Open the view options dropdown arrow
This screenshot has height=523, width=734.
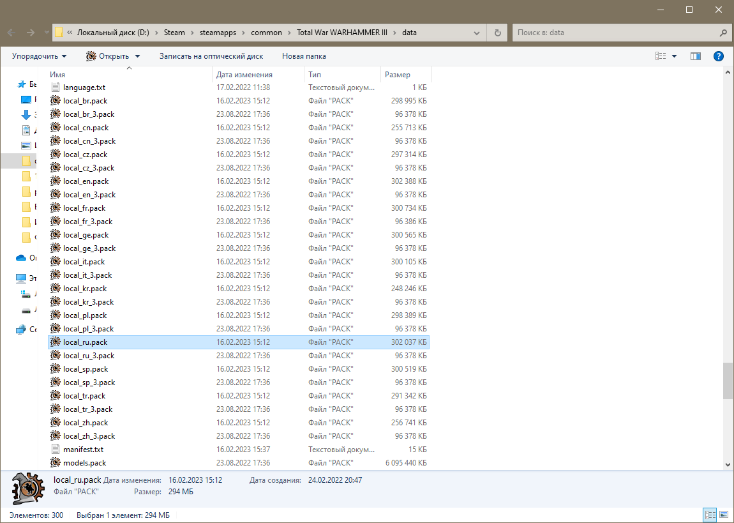pyautogui.click(x=674, y=56)
